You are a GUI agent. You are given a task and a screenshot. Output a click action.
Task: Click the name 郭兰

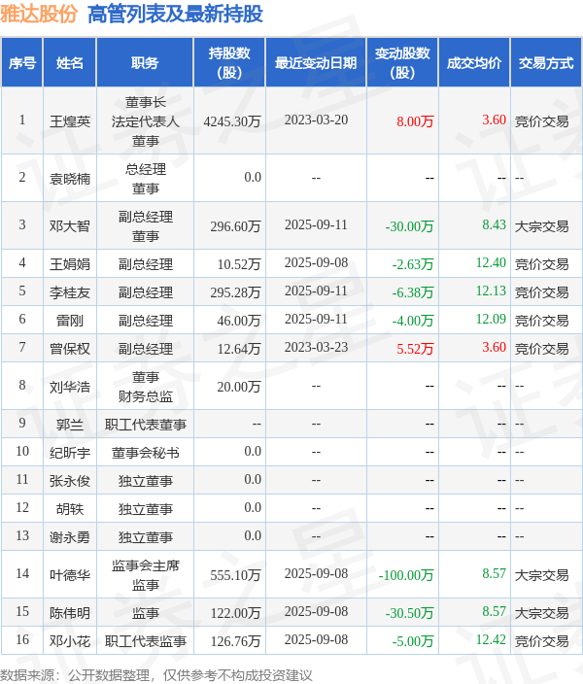(70, 425)
